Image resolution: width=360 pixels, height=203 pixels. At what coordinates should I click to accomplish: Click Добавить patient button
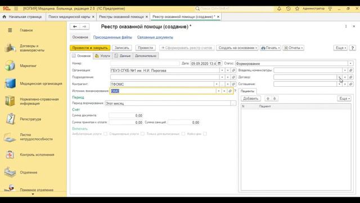251,99
